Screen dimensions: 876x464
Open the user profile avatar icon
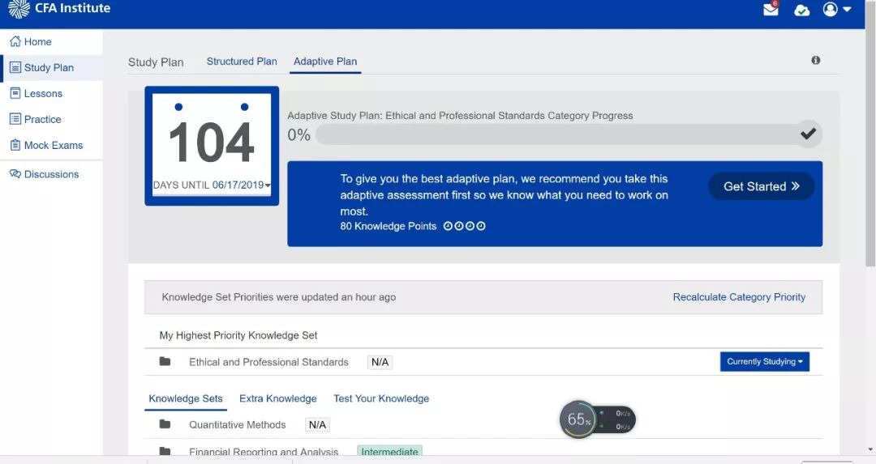(x=831, y=9)
